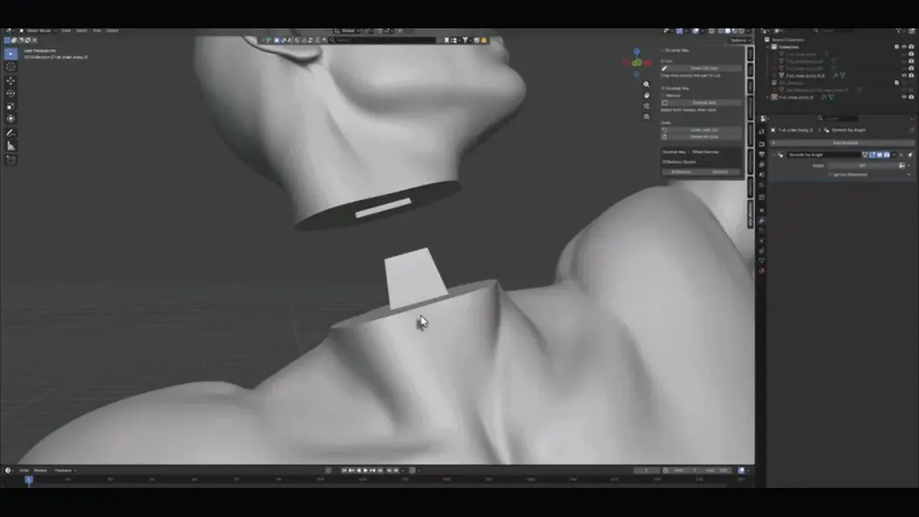Remove the Smooth by Angle modifier with X
The height and width of the screenshot is (517, 919).
click(x=901, y=155)
